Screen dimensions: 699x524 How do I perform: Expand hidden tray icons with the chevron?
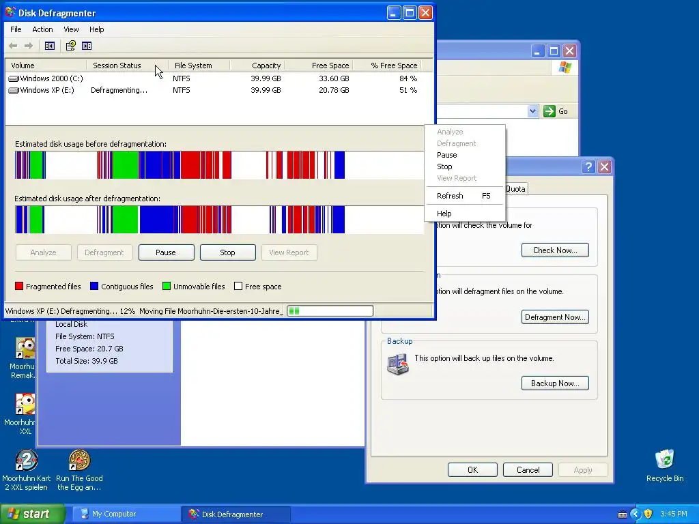(636, 514)
